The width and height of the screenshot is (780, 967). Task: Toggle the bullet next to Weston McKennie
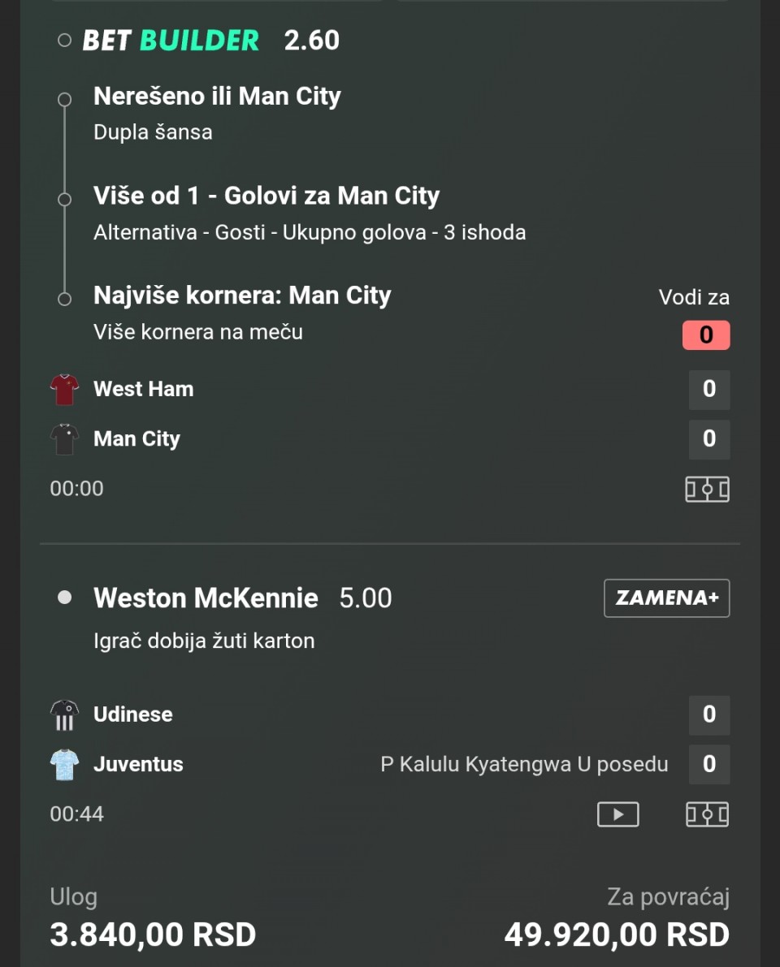pos(65,598)
